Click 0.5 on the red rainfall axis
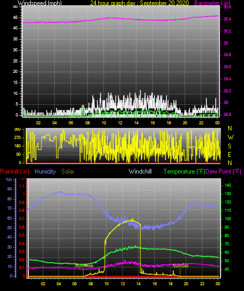 click(22, 235)
